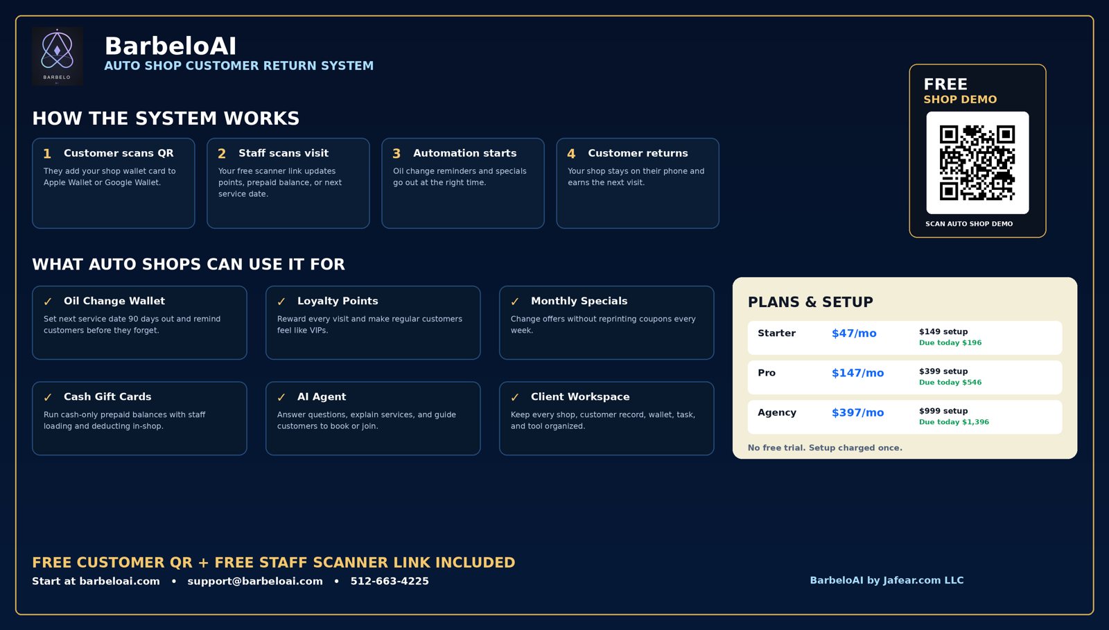This screenshot has width=1109, height=630.
Task: Click the $999 setup text
Action: pyautogui.click(x=943, y=411)
